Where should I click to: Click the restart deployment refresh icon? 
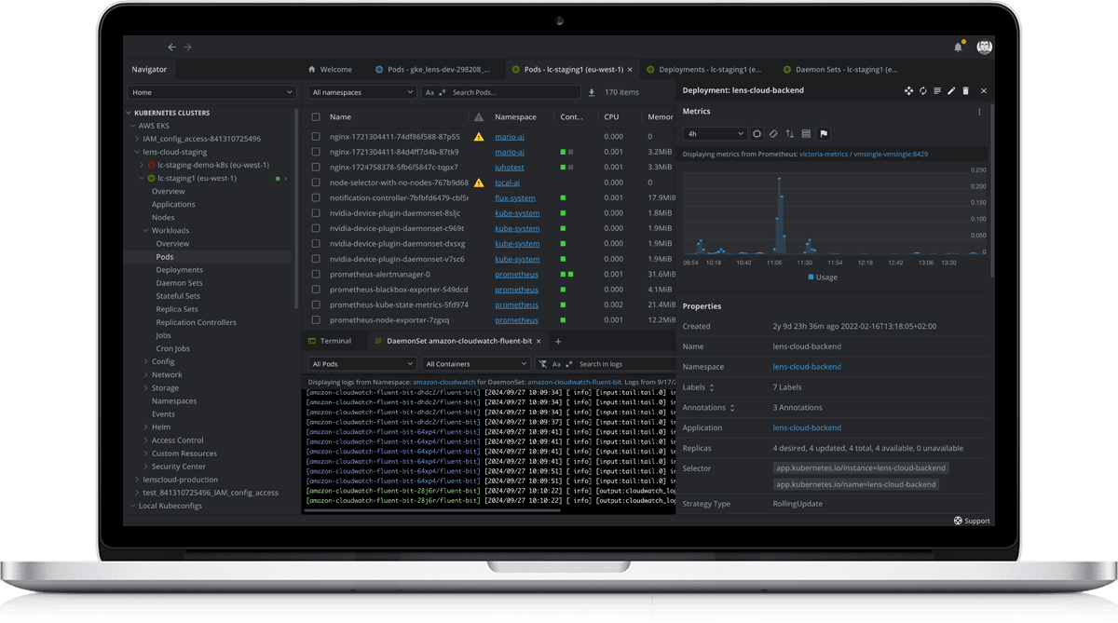922,90
